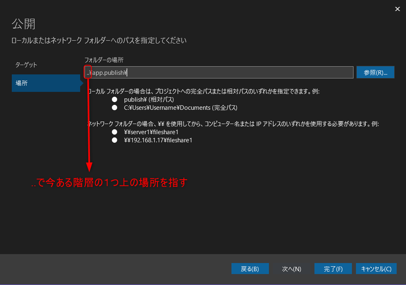Close the 公開 dialog with the X
The width and height of the screenshot is (406, 285).
coord(397,9)
